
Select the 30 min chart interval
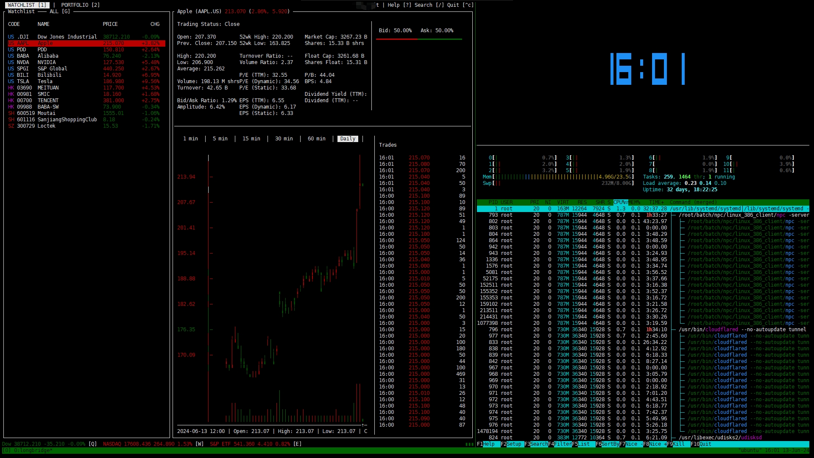(284, 139)
